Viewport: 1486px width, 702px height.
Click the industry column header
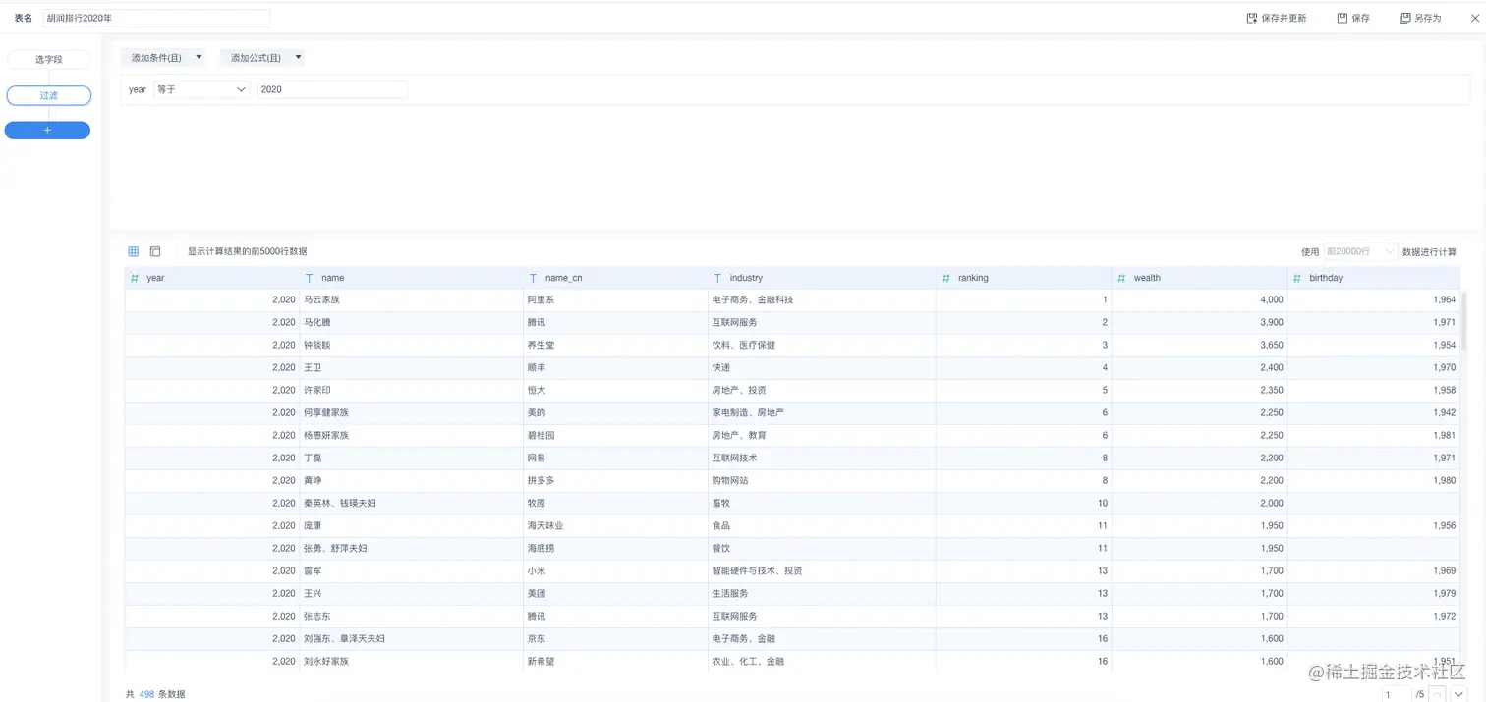pos(822,278)
